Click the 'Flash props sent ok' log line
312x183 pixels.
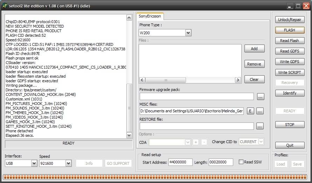[x=22, y=58]
